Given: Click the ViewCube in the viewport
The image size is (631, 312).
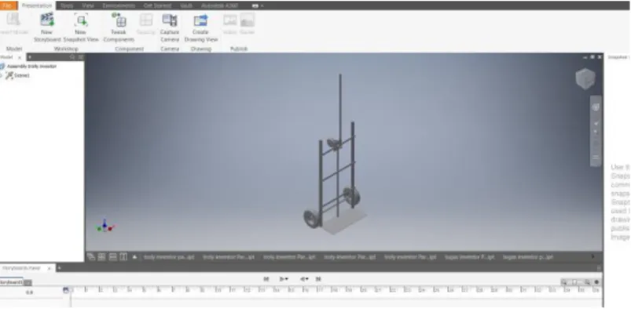Looking at the screenshot, I should (585, 78).
